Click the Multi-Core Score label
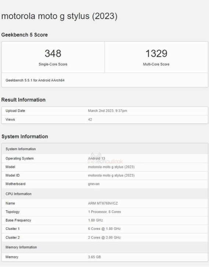209x267 pixels. click(156, 64)
